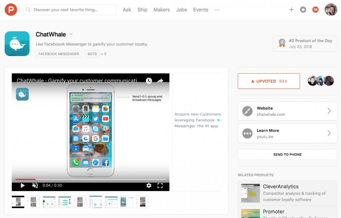Focus the Discover your next favorite thing field
This screenshot has height=218, width=341.
pyautogui.click(x=70, y=10)
